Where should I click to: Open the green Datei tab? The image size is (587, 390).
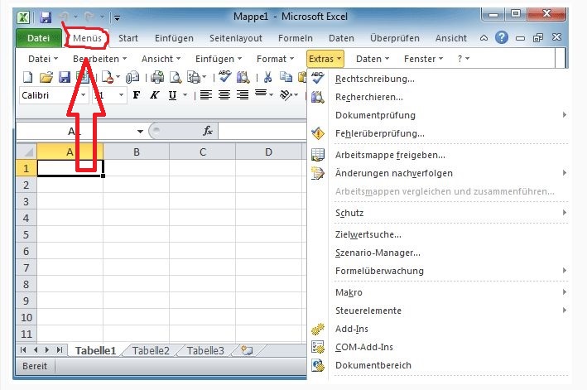[39, 38]
